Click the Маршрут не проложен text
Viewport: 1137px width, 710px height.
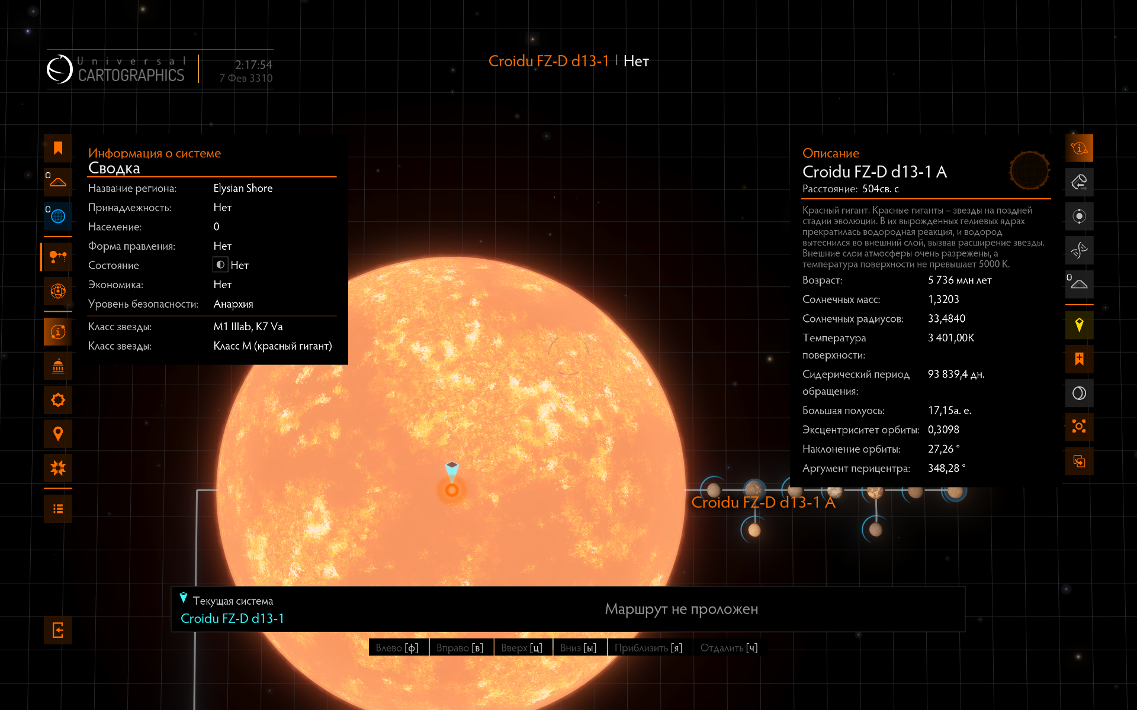(x=681, y=609)
